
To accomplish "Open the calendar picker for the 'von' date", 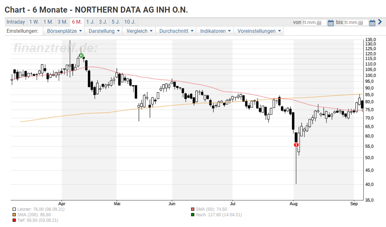I will click(x=331, y=22).
